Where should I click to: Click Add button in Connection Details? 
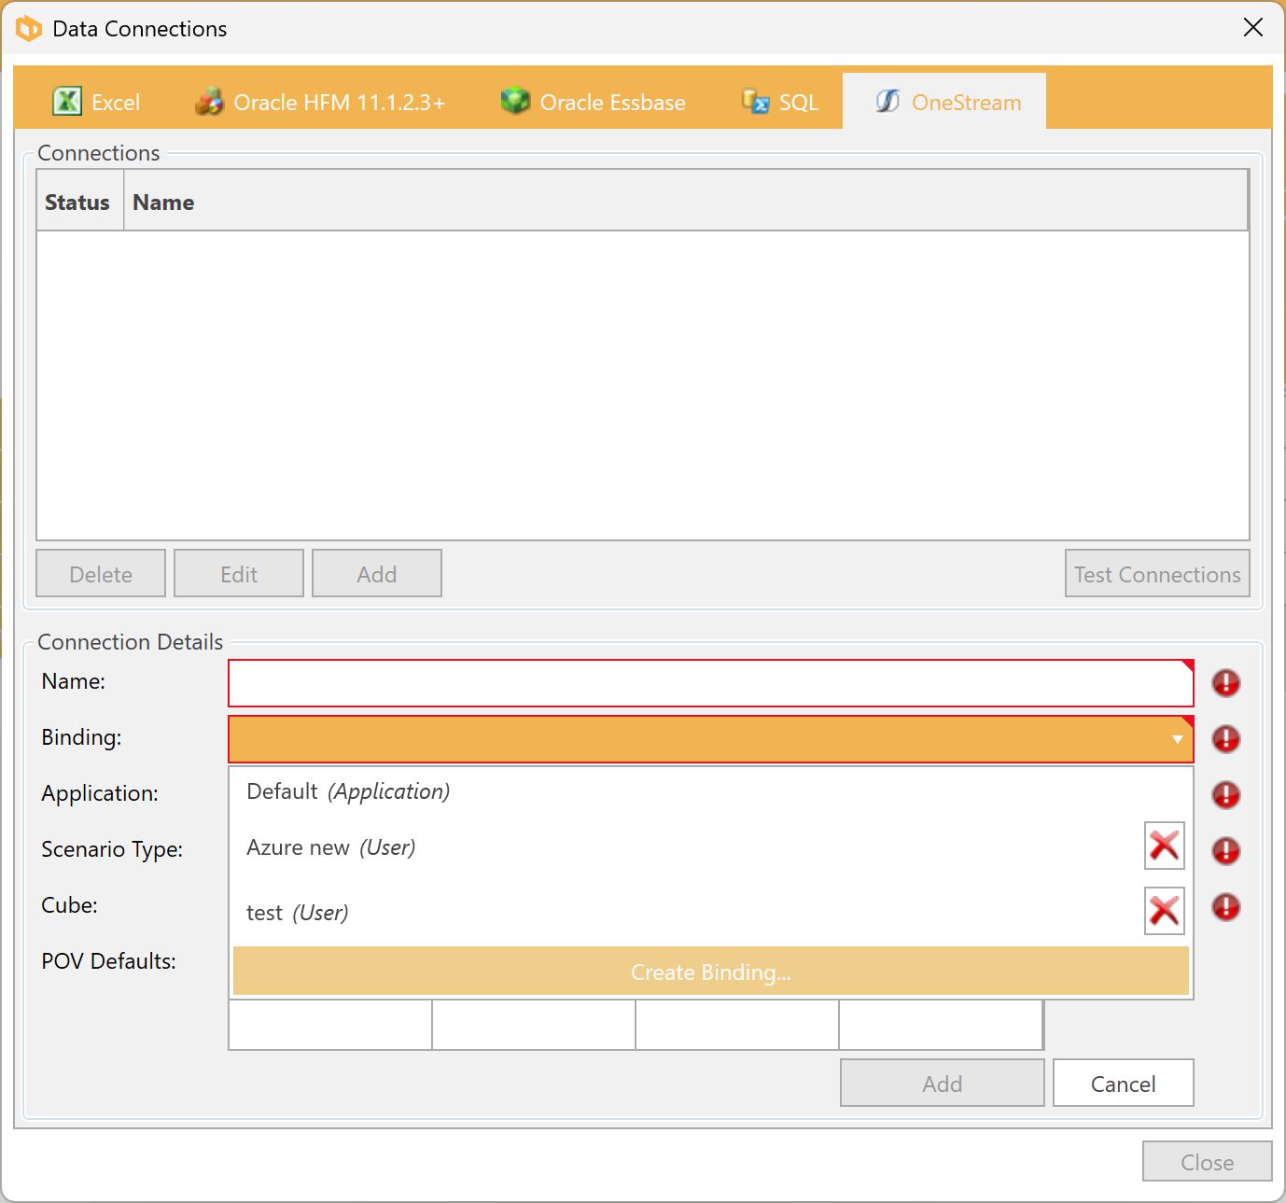coord(943,1083)
